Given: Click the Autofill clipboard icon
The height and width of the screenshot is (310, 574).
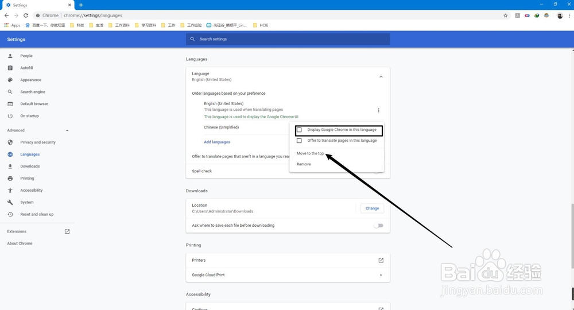Looking at the screenshot, I should (10, 68).
